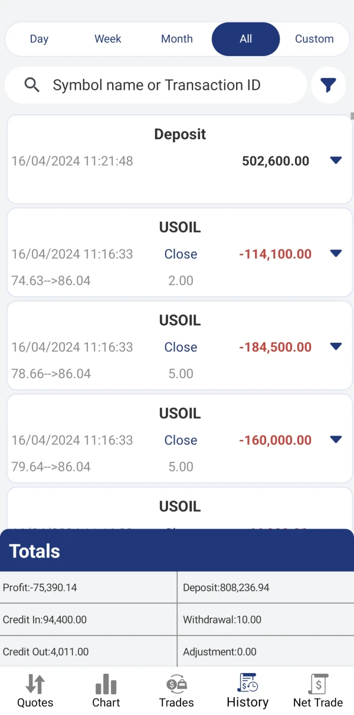Open the filter funnel icon
This screenshot has height=715, width=354.
(328, 86)
